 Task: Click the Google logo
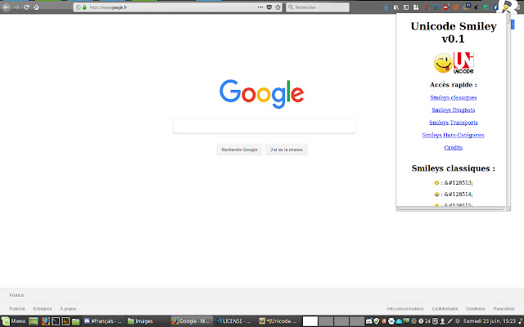[262, 94]
